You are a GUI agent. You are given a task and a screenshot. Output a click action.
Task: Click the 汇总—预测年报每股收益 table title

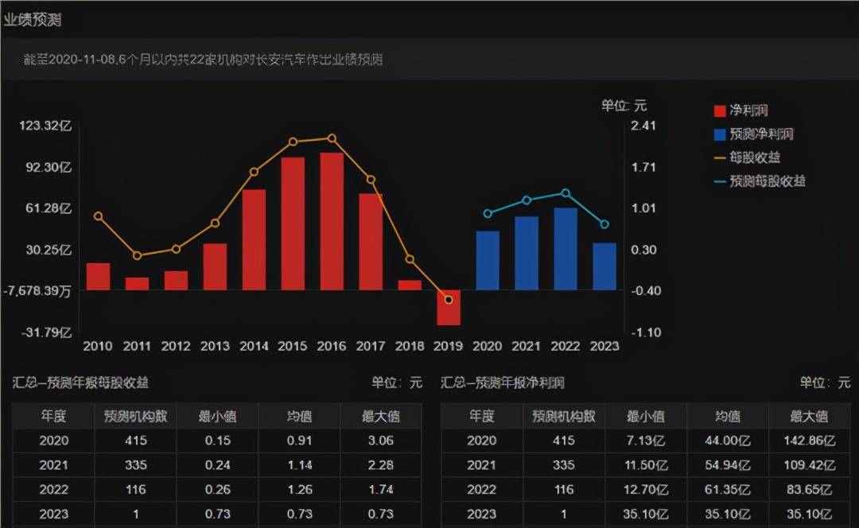(80, 383)
